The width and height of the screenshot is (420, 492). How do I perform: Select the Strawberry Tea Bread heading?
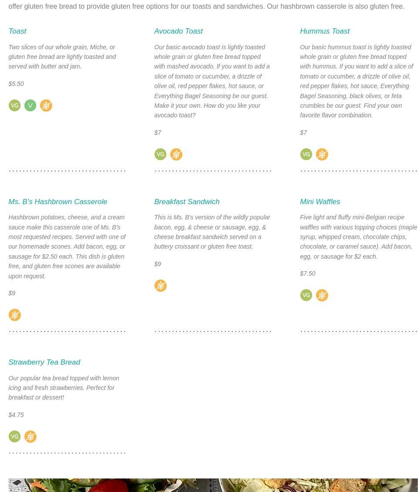[x=44, y=362]
